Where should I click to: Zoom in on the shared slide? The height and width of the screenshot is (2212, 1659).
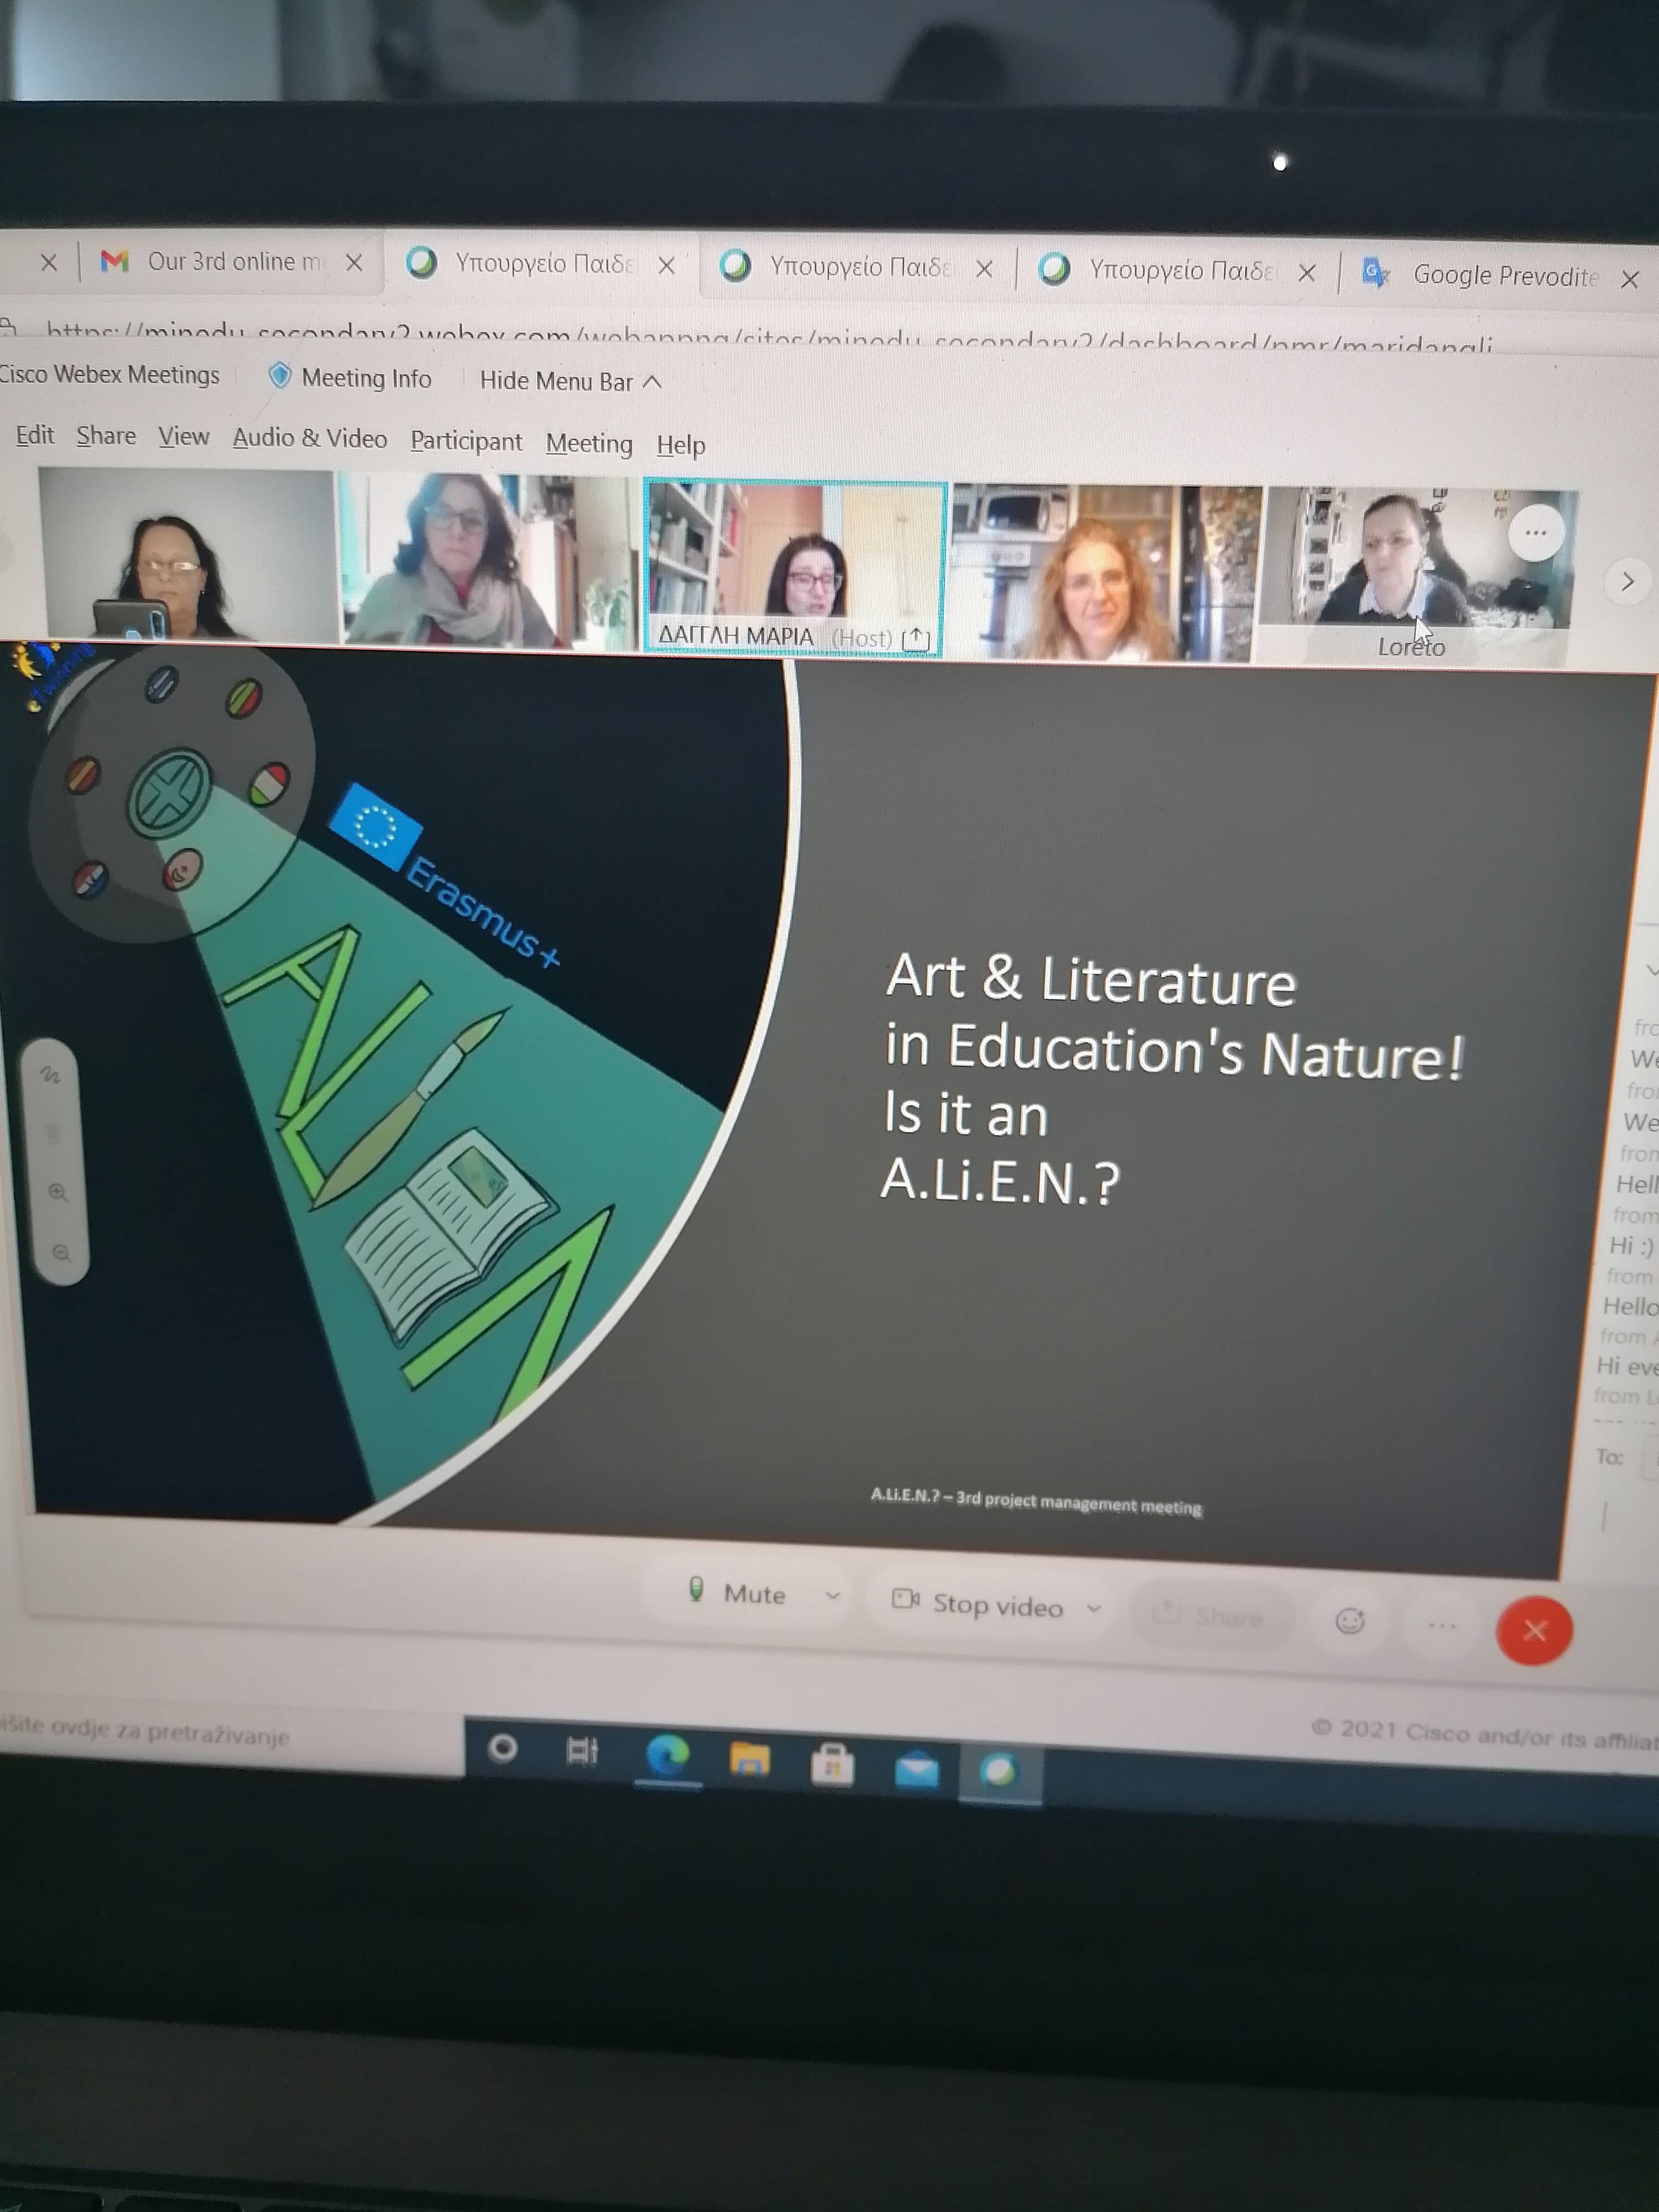pos(57,1192)
